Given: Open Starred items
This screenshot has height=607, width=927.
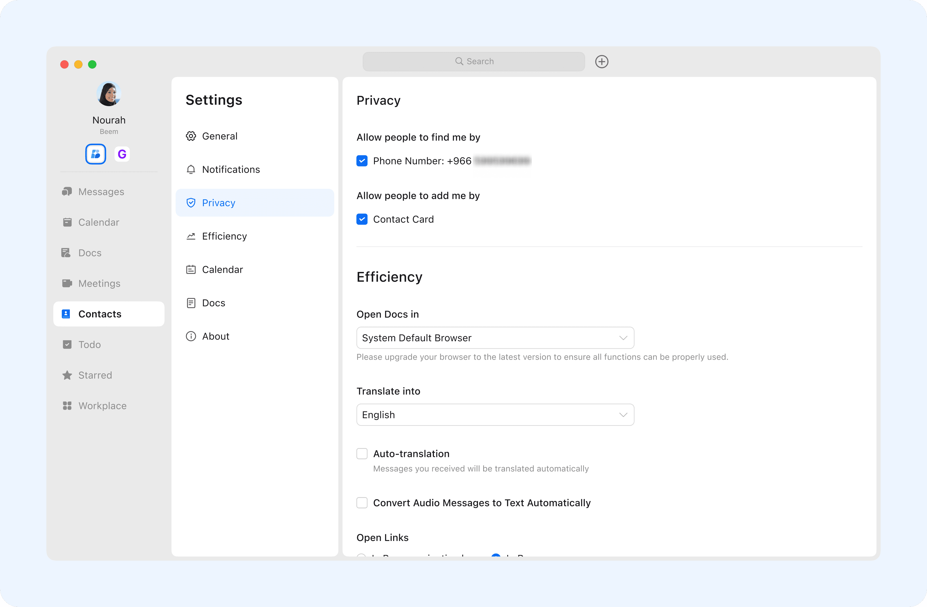Looking at the screenshot, I should [95, 375].
